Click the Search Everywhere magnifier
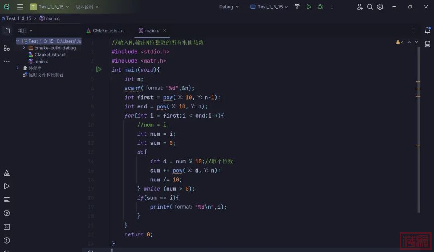The image size is (434, 252). tap(370, 7)
